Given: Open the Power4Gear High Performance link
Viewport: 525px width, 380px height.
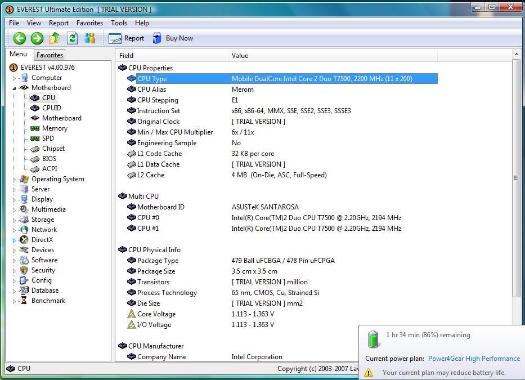Looking at the screenshot, I should [474, 359].
